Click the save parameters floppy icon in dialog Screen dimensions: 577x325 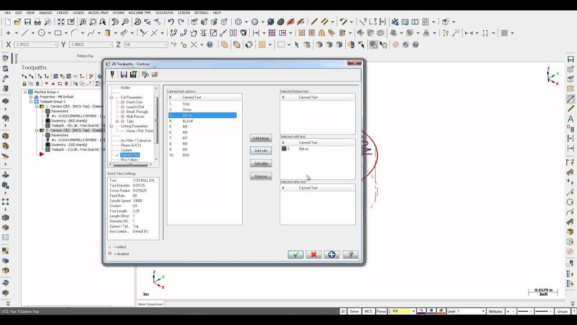coord(124,74)
